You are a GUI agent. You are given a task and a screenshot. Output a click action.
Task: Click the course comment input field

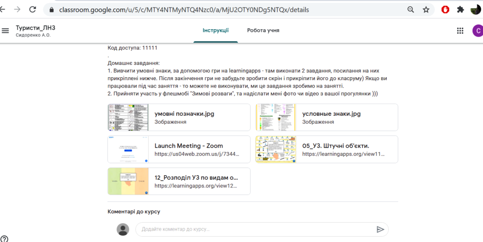click(x=256, y=229)
